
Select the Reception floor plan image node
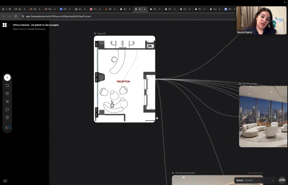(124, 79)
